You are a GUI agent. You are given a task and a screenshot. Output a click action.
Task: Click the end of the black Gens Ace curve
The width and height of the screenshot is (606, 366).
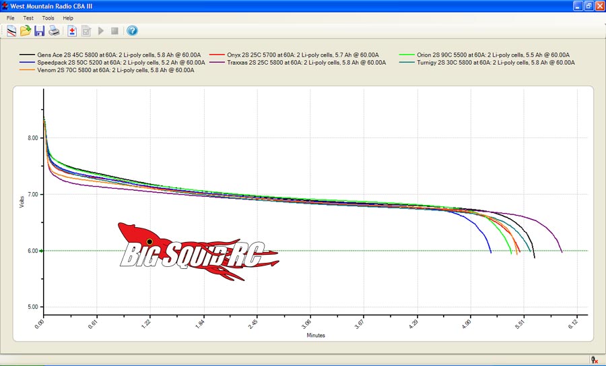point(535,257)
